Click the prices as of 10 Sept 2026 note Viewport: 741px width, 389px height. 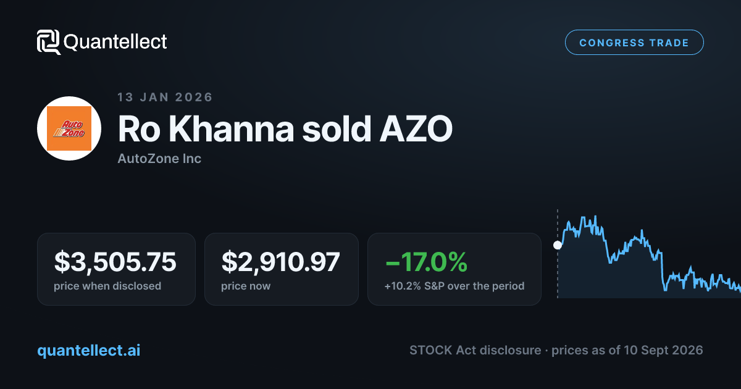(627, 350)
